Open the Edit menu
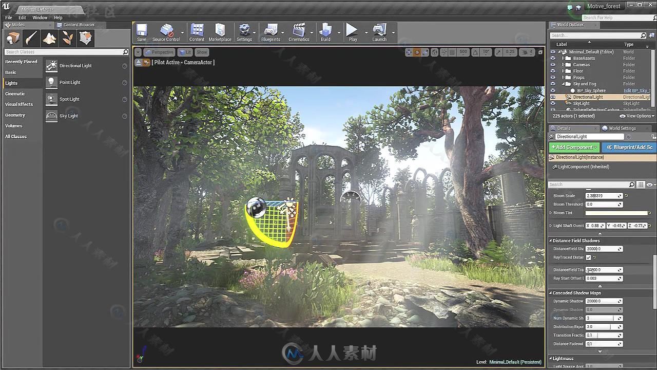This screenshot has width=657, height=370. 22,17
